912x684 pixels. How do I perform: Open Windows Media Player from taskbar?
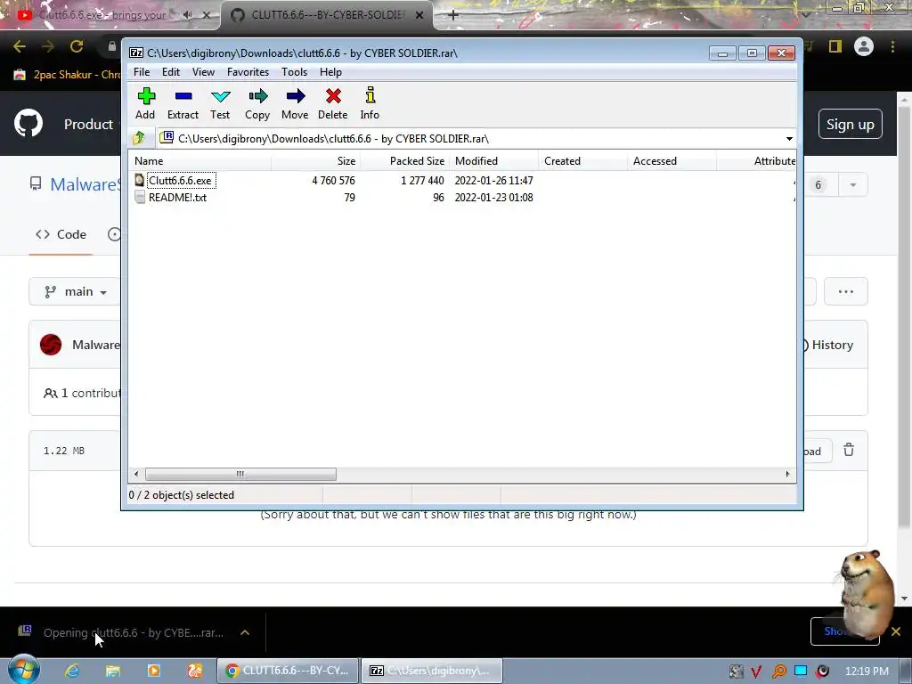click(x=154, y=671)
